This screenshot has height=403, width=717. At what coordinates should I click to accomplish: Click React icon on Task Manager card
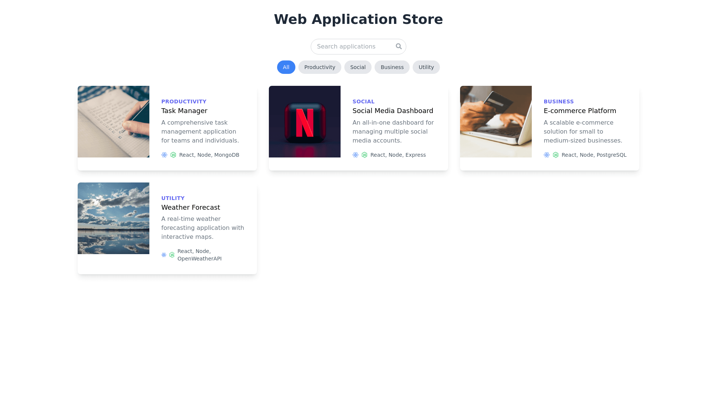point(164,155)
